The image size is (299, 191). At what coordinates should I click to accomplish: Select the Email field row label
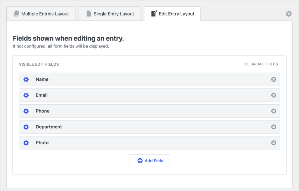[41, 95]
